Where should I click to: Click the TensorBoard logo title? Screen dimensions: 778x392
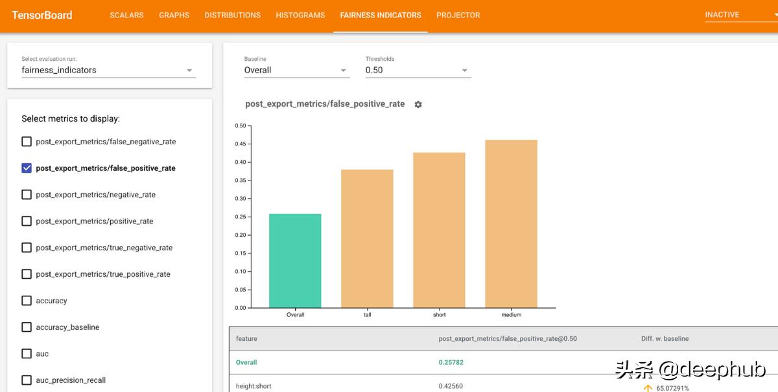[x=42, y=15]
